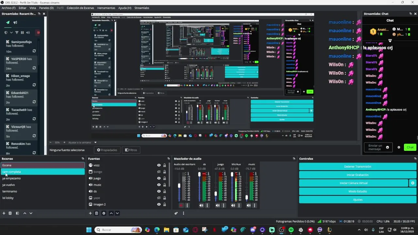The width and height of the screenshot is (418, 235).
Task: Mute alerts with the speaker icon in Recent Events
Action: coord(28,33)
